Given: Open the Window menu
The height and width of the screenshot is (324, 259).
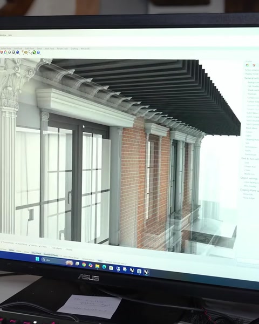Looking at the screenshot, I should (x=3, y=35).
